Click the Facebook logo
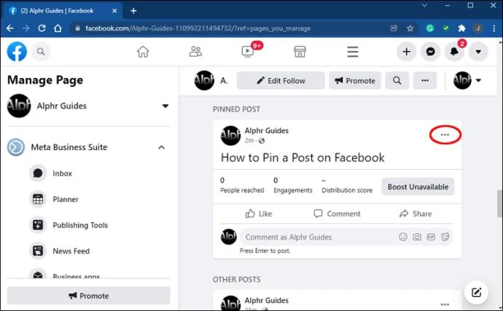The width and height of the screenshot is (503, 311). pyautogui.click(x=17, y=51)
